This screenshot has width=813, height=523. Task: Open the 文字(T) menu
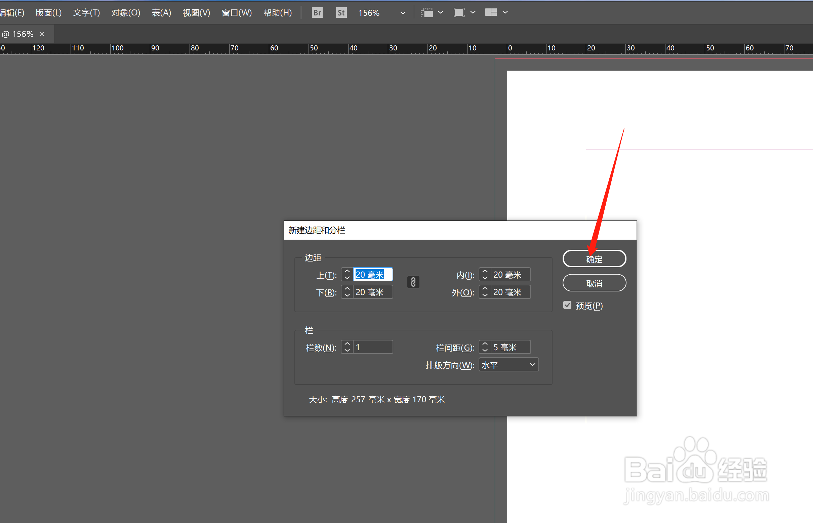[x=87, y=12]
